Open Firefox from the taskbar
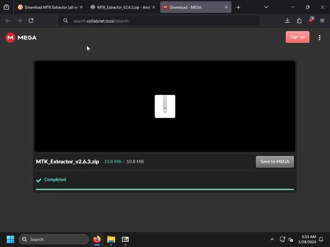 (x=97, y=239)
